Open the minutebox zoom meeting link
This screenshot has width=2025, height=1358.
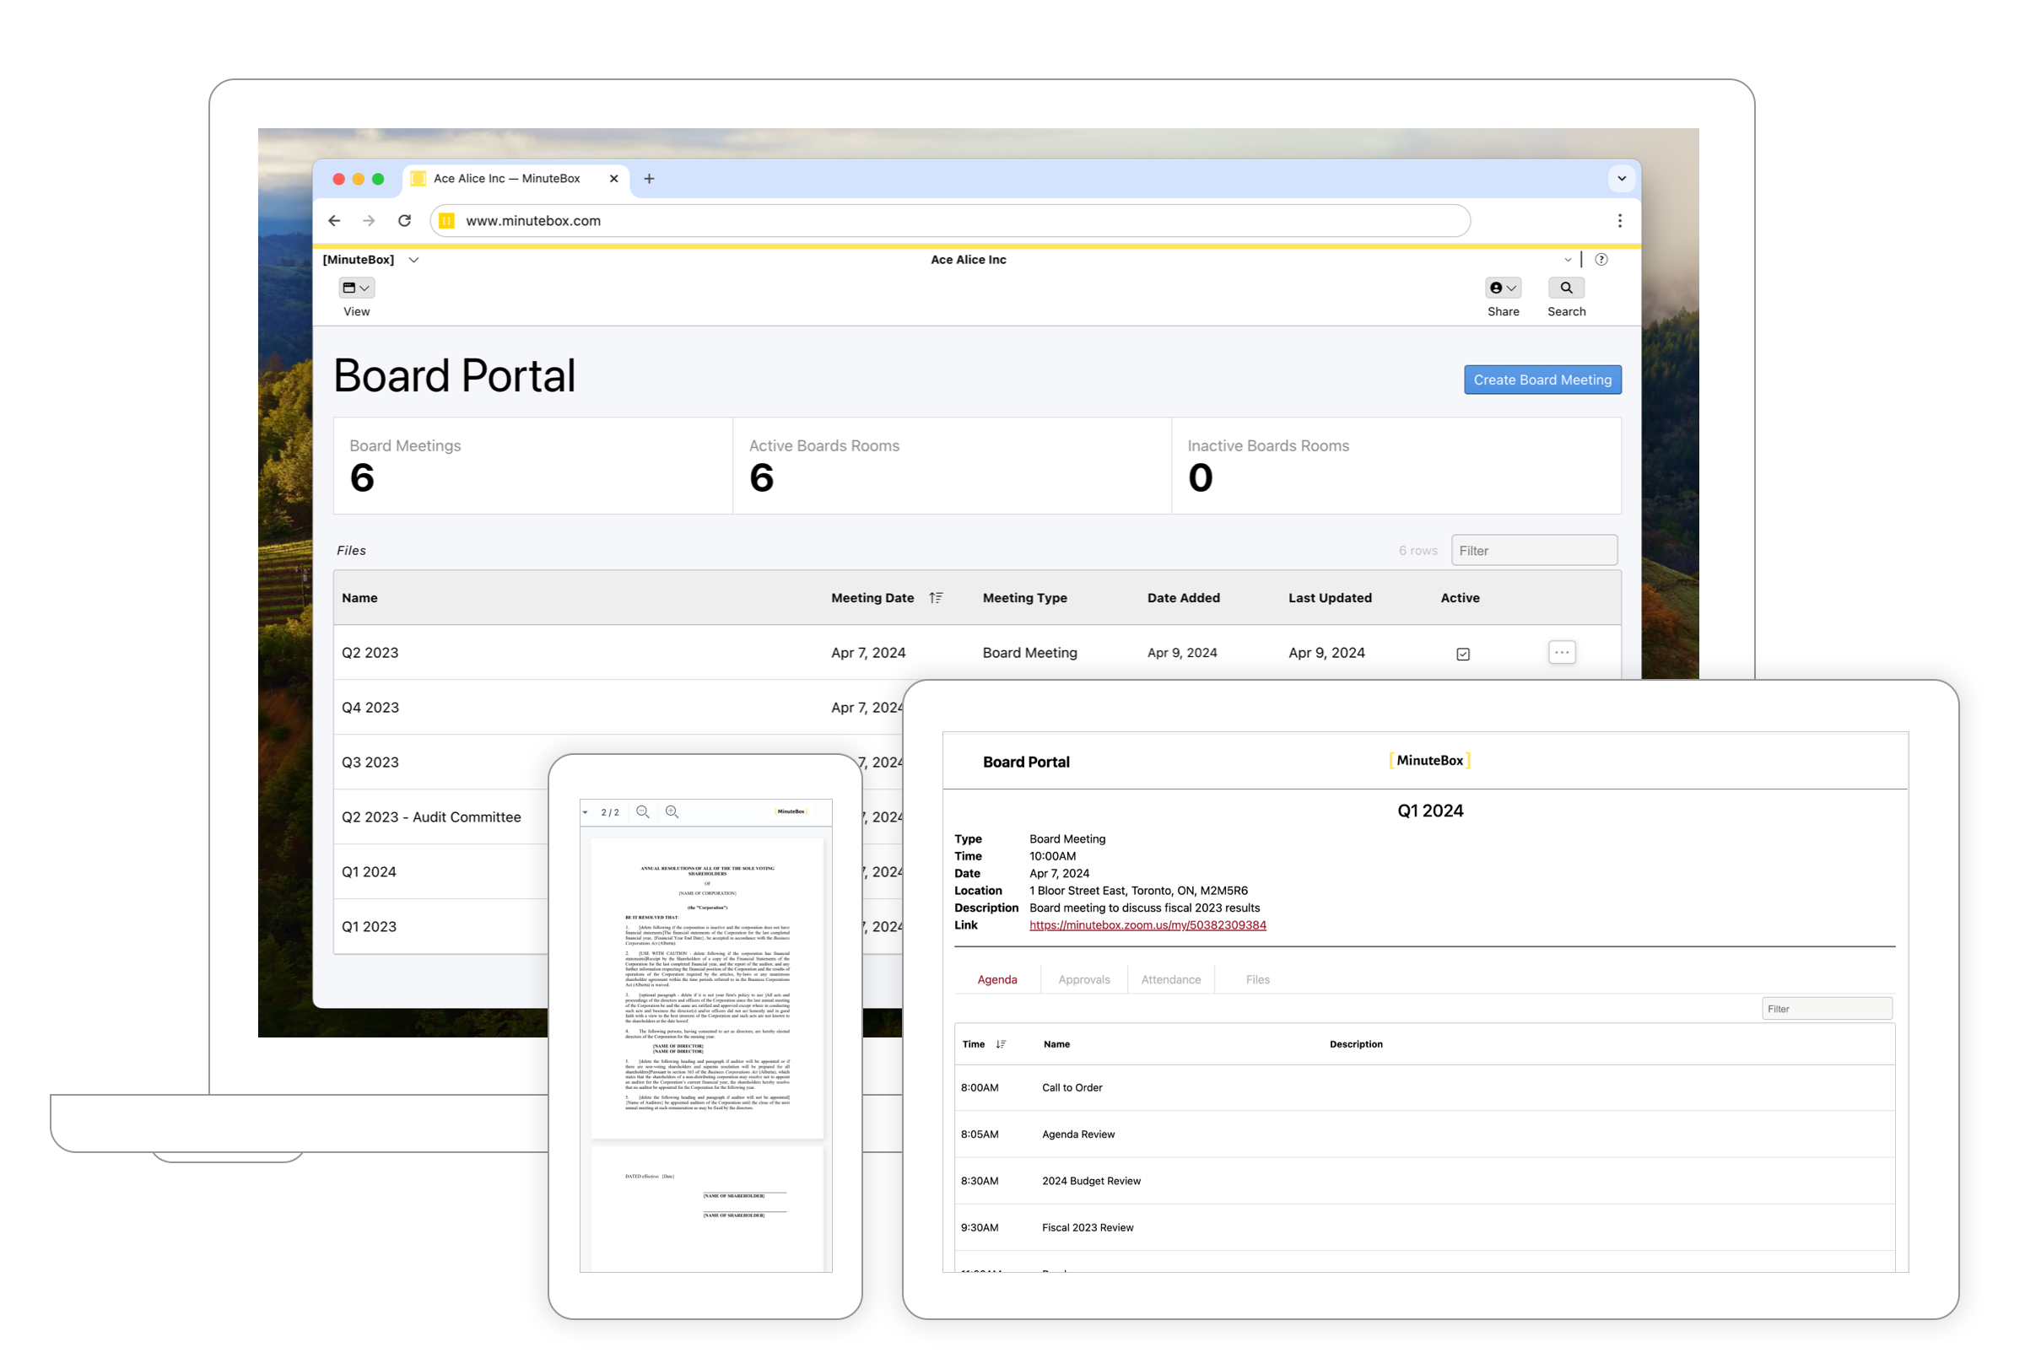coord(1147,925)
